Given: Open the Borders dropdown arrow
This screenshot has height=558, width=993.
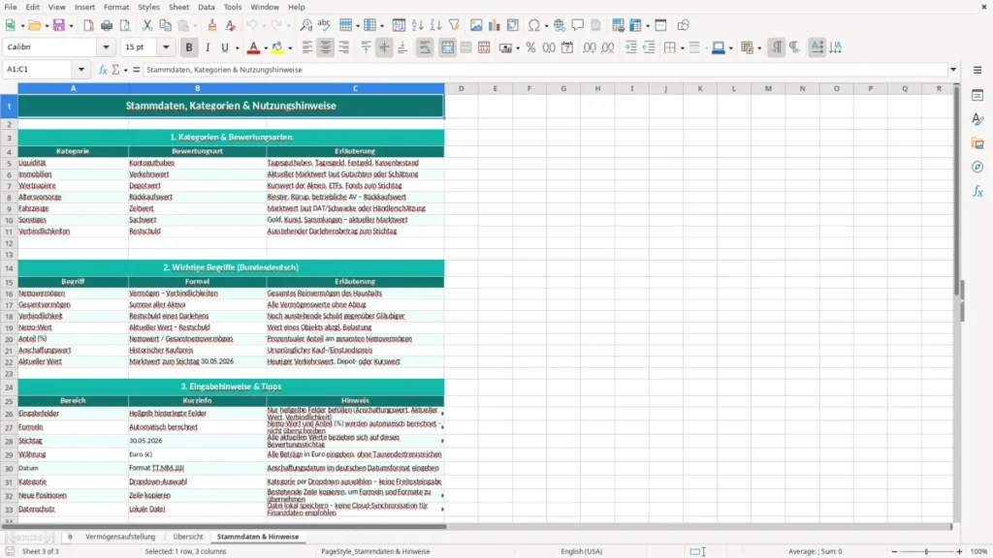Looking at the screenshot, I should pyautogui.click(x=682, y=48).
